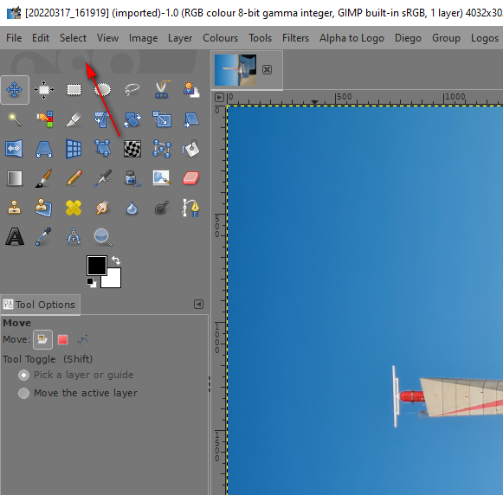Select the Paths tool
This screenshot has height=495, width=503.
[191, 208]
